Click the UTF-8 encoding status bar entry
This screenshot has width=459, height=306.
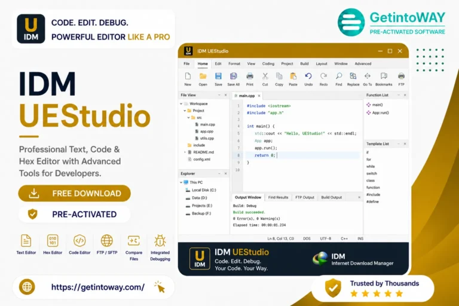click(326, 238)
